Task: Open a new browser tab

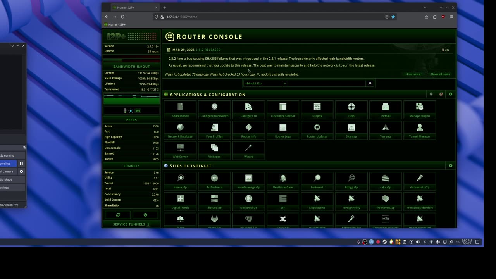Action: [x=164, y=7]
